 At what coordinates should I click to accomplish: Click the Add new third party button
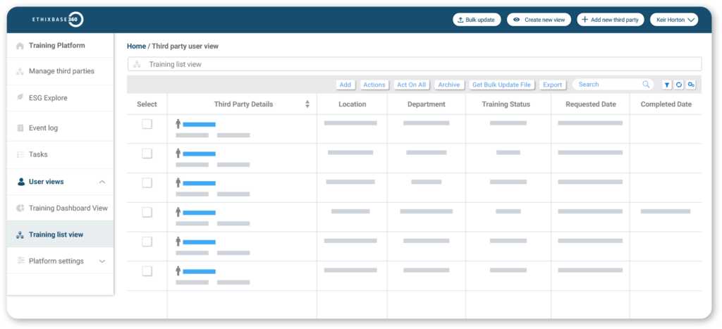click(x=610, y=20)
